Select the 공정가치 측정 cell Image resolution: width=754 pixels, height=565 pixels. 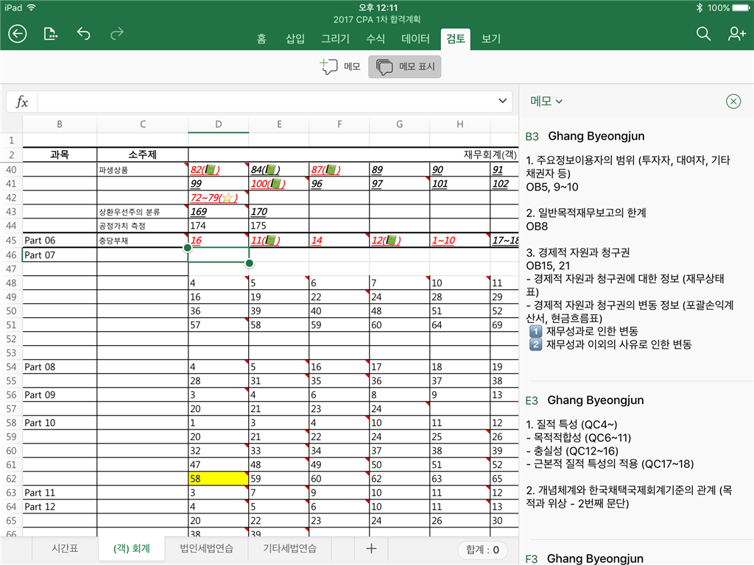[x=142, y=226]
